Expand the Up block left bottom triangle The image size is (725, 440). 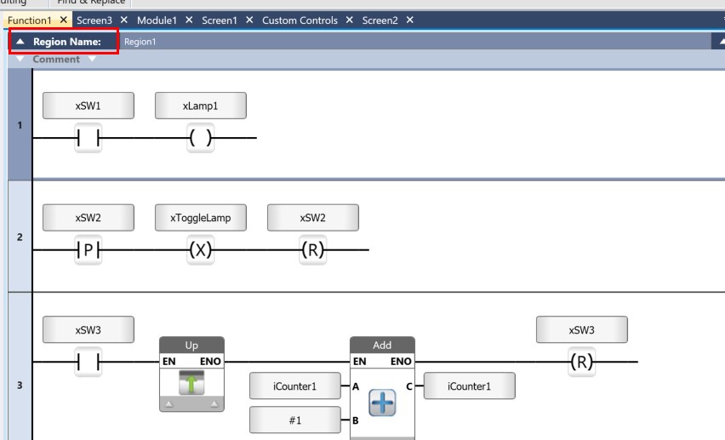click(x=169, y=404)
